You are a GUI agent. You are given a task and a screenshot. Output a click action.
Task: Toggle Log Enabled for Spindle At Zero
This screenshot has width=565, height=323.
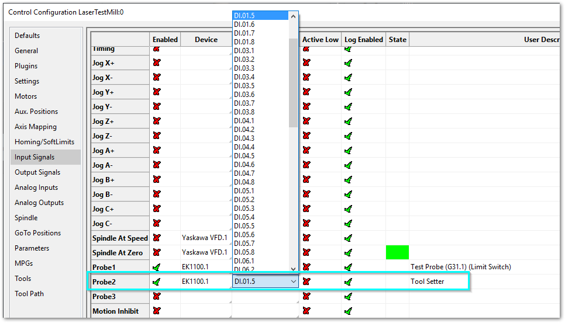(349, 252)
